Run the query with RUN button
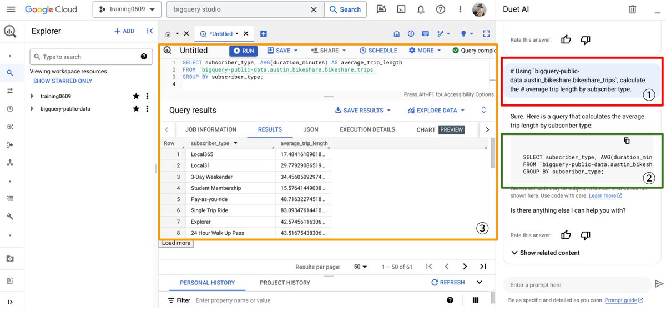This screenshot has width=666, height=311. pyautogui.click(x=243, y=51)
